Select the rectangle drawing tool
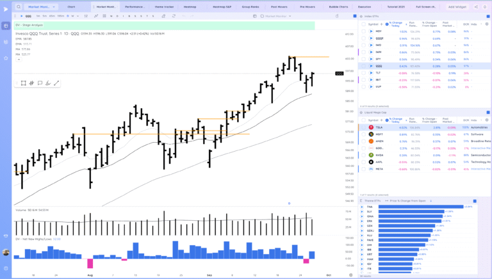 click(23, 83)
